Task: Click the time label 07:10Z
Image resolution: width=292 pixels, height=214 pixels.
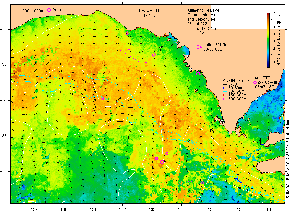Action: point(150,16)
